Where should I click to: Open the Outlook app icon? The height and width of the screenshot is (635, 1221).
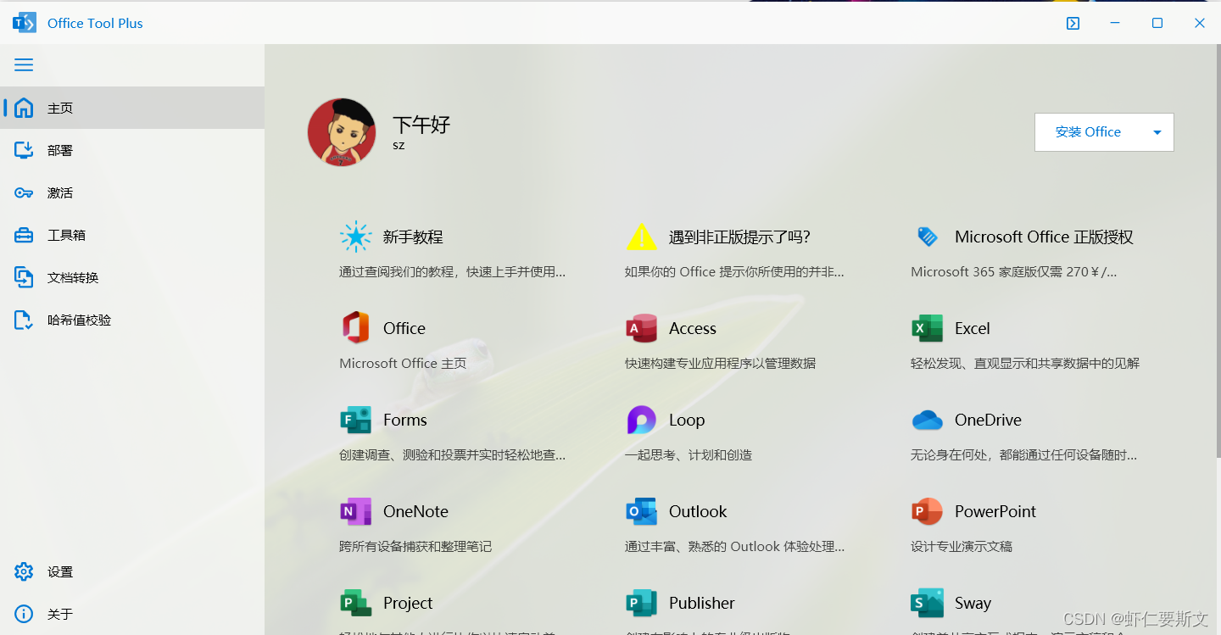642,511
